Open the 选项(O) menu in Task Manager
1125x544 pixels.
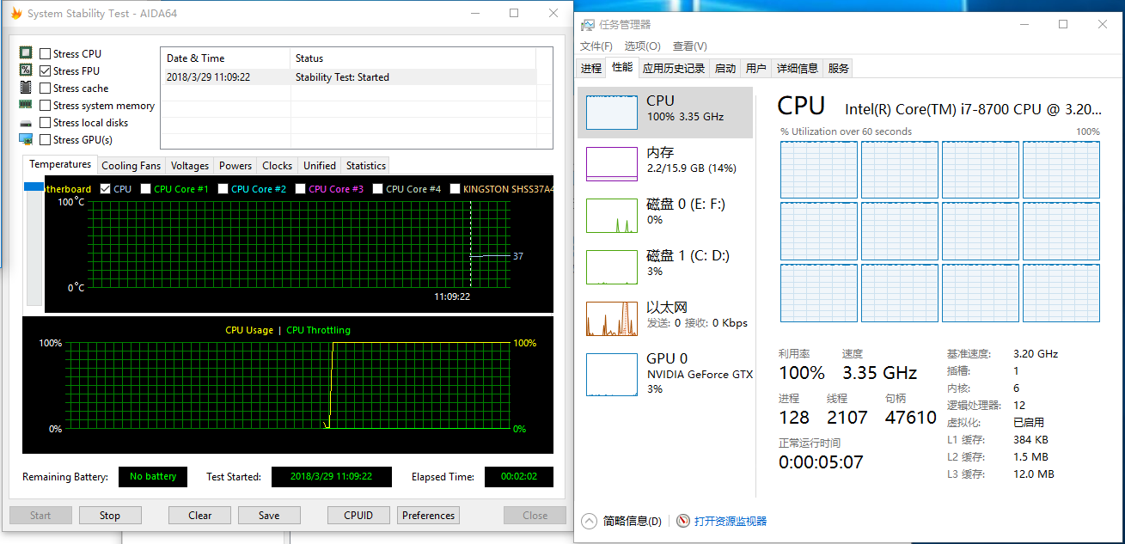coord(642,46)
